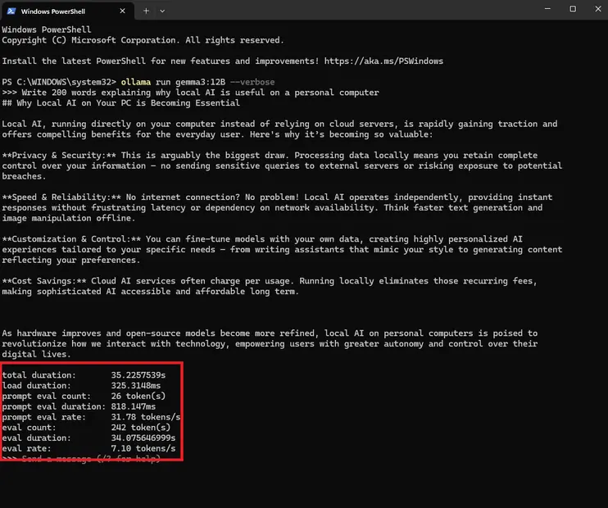This screenshot has height=508, width=608.
Task: Expand the new tab profile dropdown arrow
Action: [162, 11]
